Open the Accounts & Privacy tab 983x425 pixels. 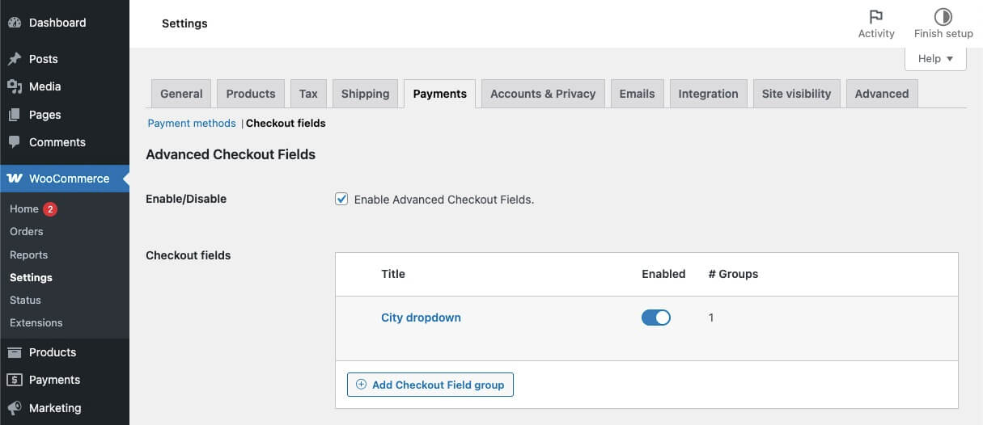[543, 94]
